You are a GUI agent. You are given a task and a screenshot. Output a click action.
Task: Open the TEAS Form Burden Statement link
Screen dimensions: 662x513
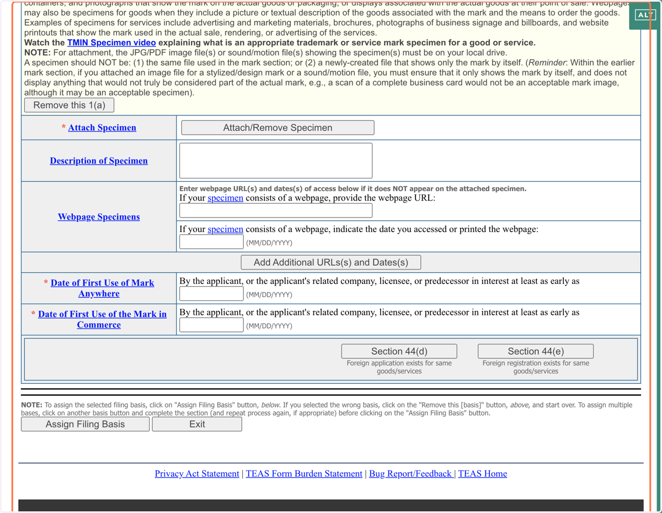pos(304,474)
